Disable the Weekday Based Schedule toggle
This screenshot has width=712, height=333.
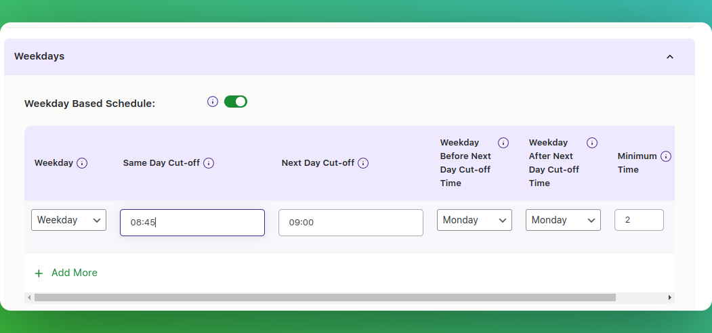click(x=236, y=102)
